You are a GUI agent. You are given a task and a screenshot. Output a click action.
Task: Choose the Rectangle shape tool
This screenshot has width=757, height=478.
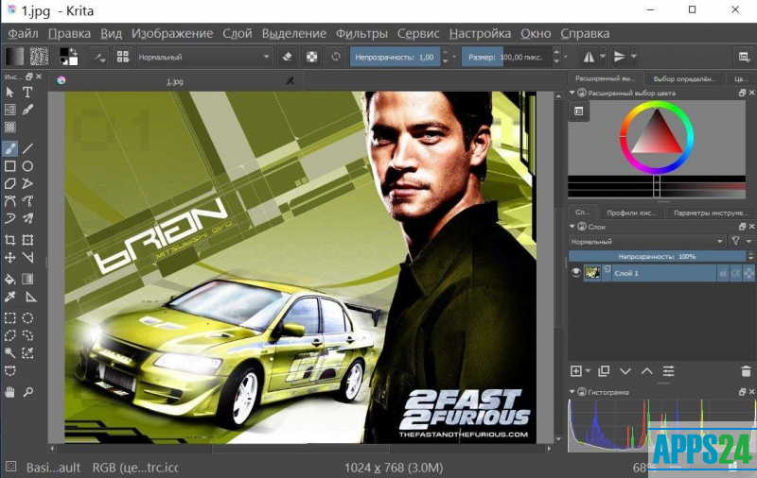tap(9, 166)
